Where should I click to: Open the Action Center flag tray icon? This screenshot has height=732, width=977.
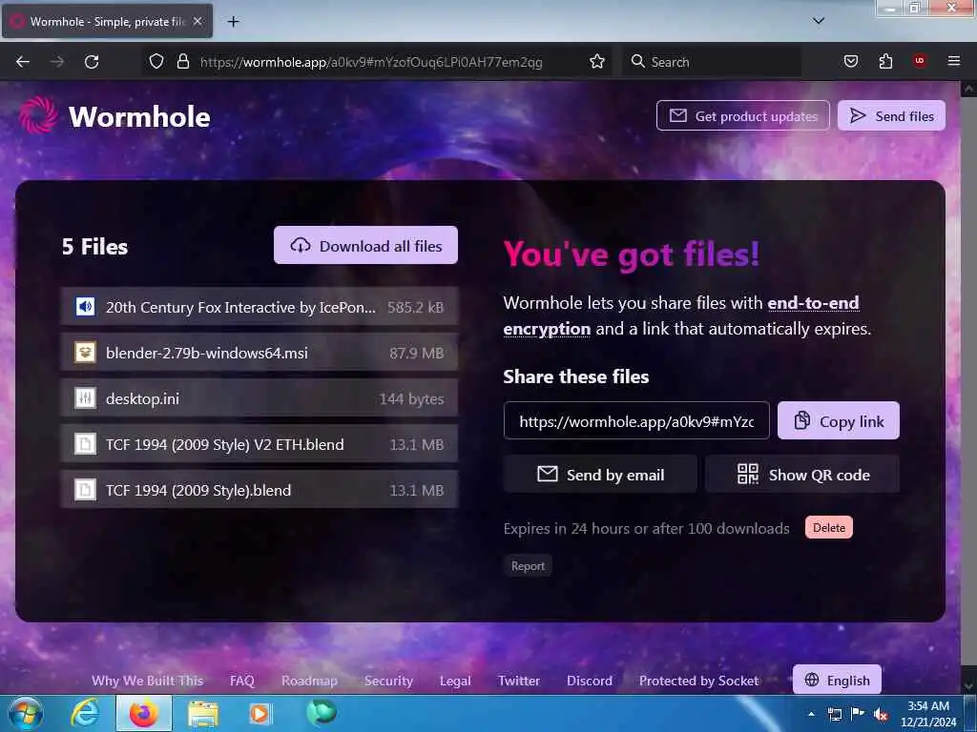[858, 714]
